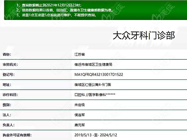Click notice line about 卫生健康委数据为准
Image resolution: width=187 pixels, height=140 pixels.
[x=65, y=10]
